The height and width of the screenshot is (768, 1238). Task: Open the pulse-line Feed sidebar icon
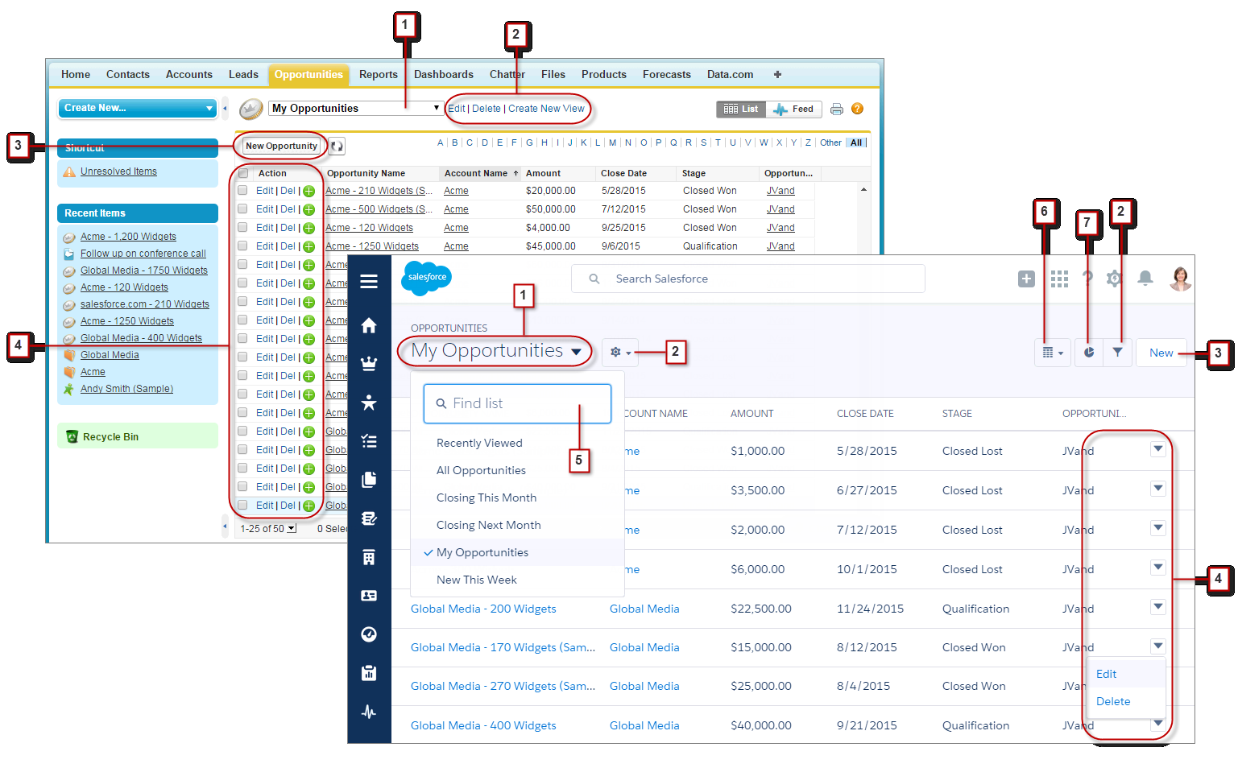(x=369, y=712)
